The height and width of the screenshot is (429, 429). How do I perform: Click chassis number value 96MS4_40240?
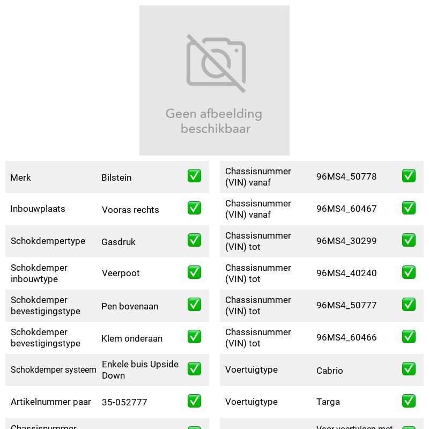pos(346,273)
